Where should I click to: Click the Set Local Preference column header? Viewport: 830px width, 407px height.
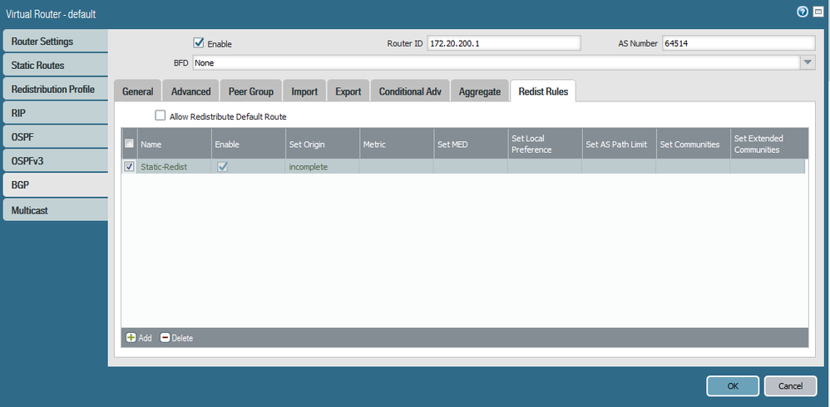545,144
